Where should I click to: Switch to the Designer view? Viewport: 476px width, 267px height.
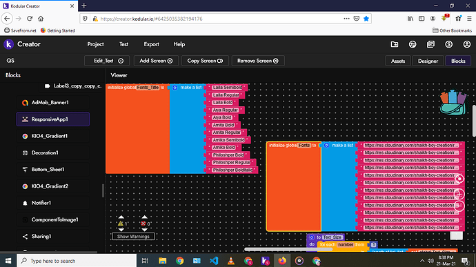pyautogui.click(x=428, y=61)
